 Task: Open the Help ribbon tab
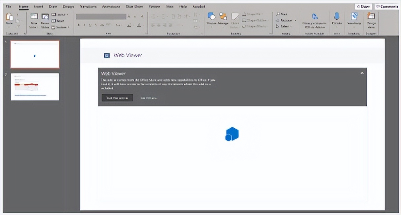183,7
